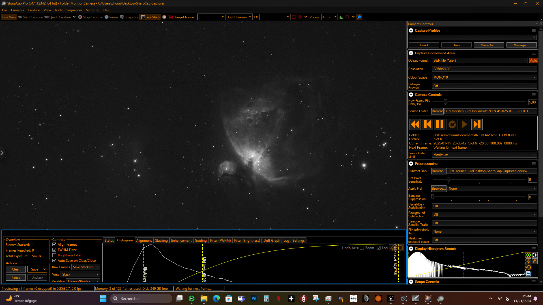Click the Clear button in Actions
The image size is (543, 305).
coord(16,269)
